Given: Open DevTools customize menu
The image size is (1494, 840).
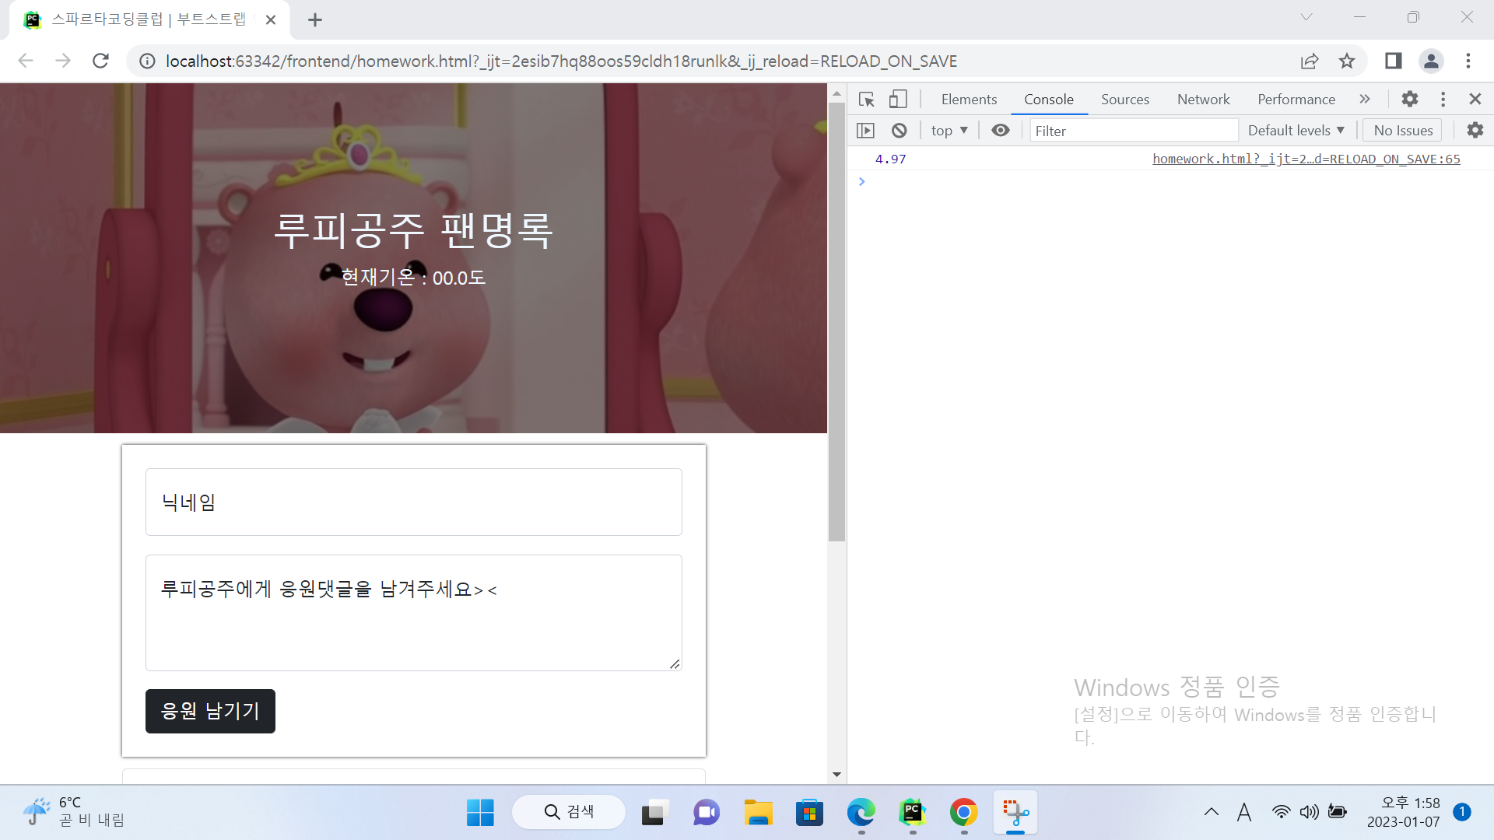Looking at the screenshot, I should (1443, 100).
